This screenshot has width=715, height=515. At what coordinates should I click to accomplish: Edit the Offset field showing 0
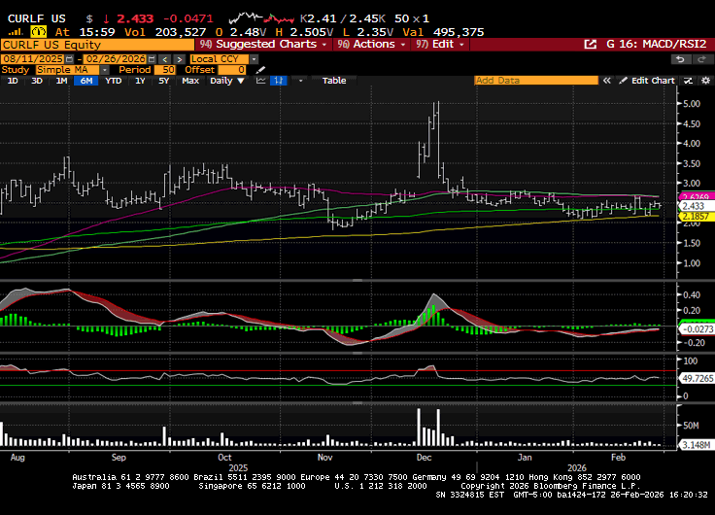(x=232, y=70)
